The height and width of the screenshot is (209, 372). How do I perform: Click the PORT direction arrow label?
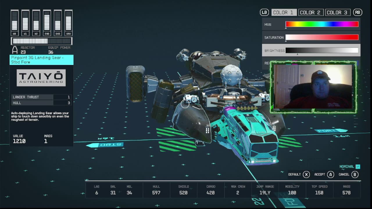click(x=331, y=131)
